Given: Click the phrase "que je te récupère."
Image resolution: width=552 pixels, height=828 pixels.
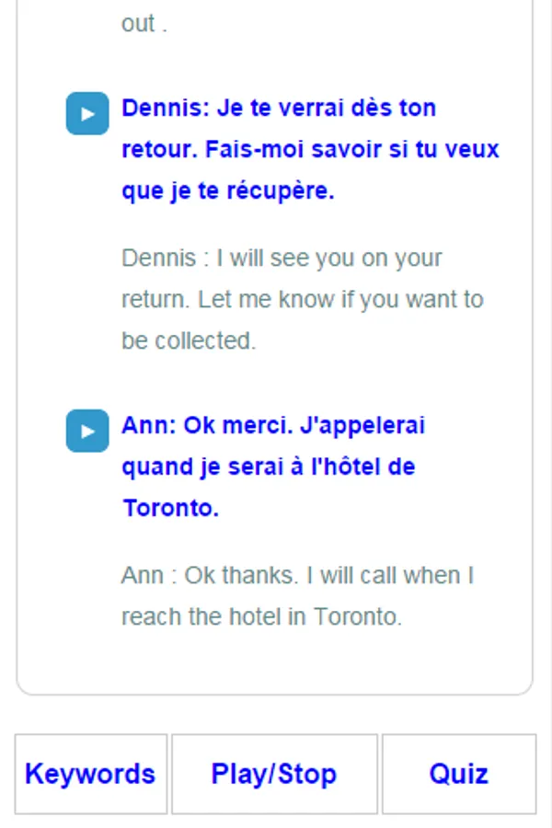Looking at the screenshot, I should 228,191.
